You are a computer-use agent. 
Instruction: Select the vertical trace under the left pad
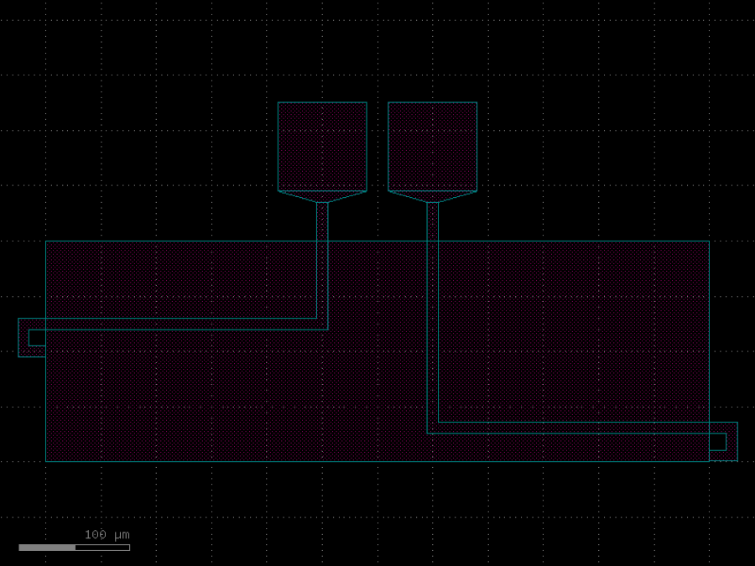pyautogui.click(x=322, y=266)
